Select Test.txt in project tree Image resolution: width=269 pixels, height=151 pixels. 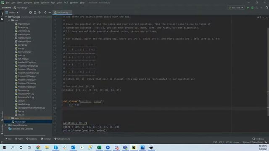19,115
